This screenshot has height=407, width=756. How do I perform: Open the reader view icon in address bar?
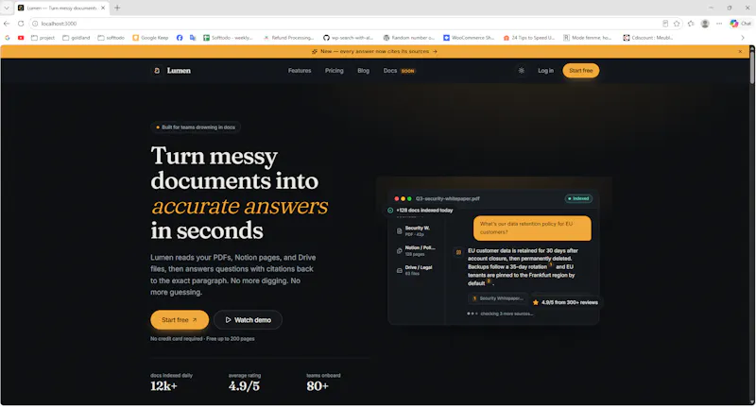coord(665,24)
